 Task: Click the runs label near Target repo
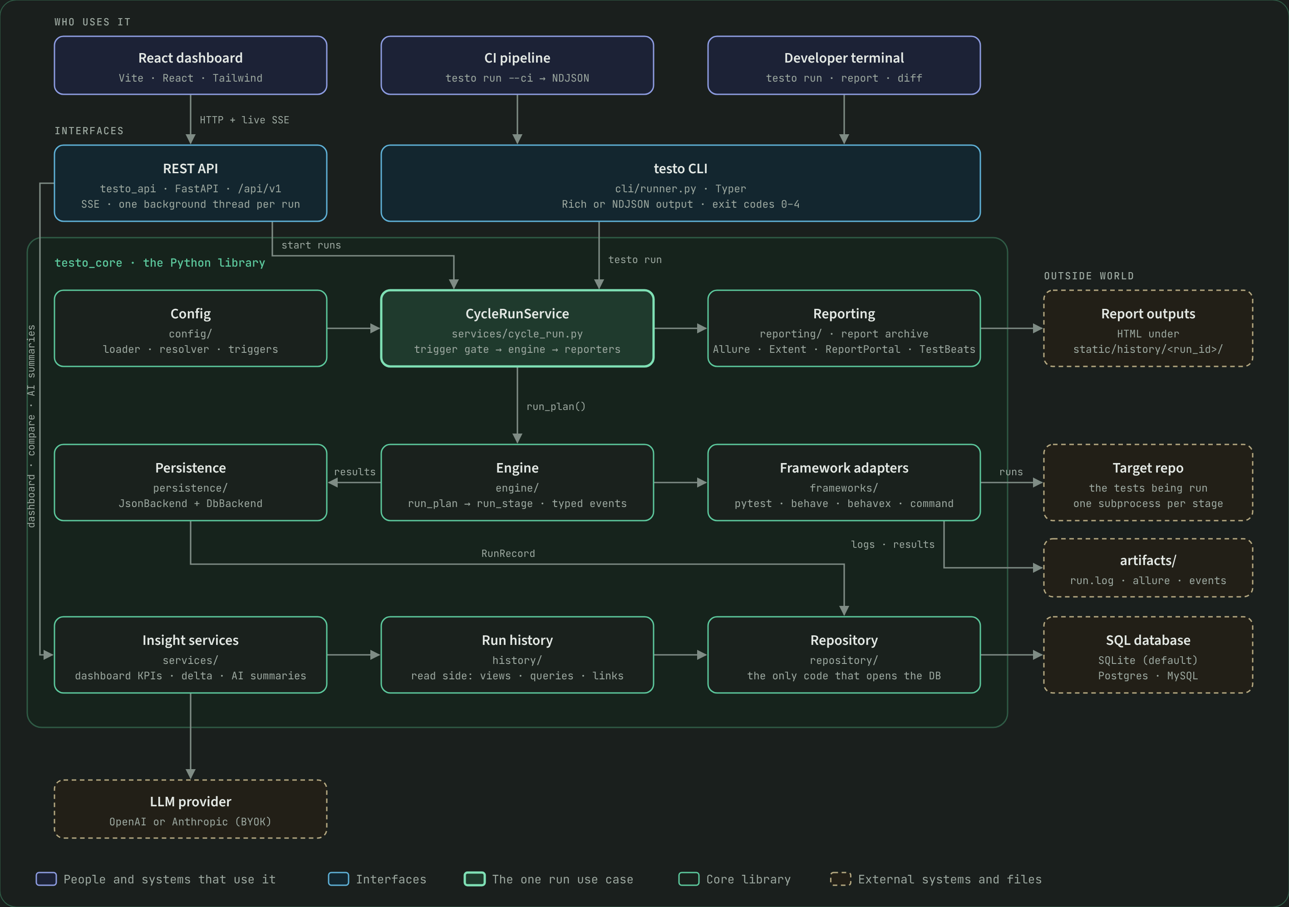tap(1011, 472)
